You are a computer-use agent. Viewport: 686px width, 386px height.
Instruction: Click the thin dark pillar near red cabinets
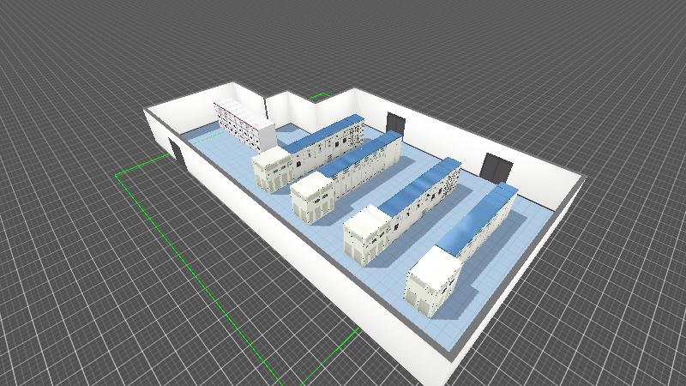[268, 109]
